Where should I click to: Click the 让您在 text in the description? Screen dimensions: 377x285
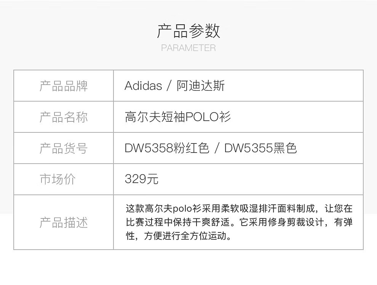tap(339, 209)
